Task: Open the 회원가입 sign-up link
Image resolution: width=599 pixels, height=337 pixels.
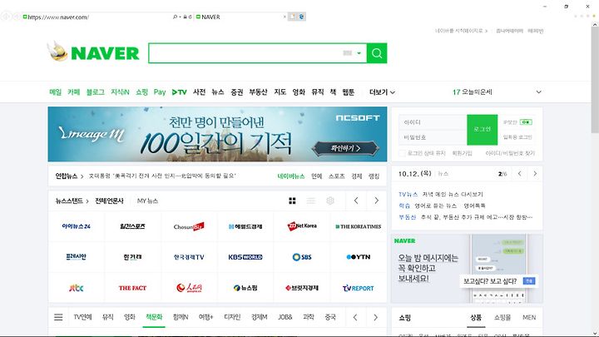Action: point(462,153)
